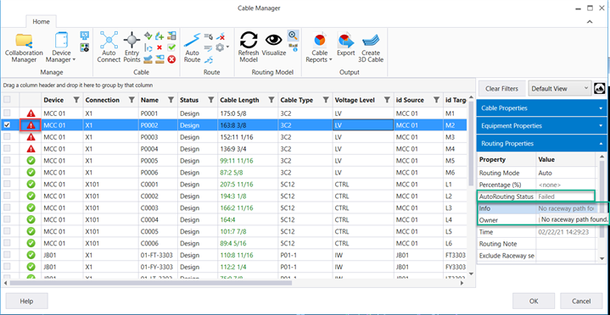This screenshot has width=610, height=315.
Task: Open the Voltage Level column filter
Action: tap(387, 100)
